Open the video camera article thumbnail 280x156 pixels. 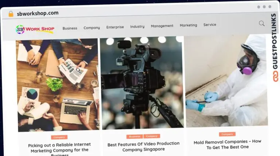(142, 83)
